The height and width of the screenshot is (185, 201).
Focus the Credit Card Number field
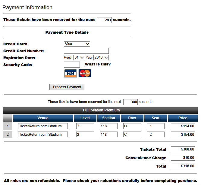point(86,51)
